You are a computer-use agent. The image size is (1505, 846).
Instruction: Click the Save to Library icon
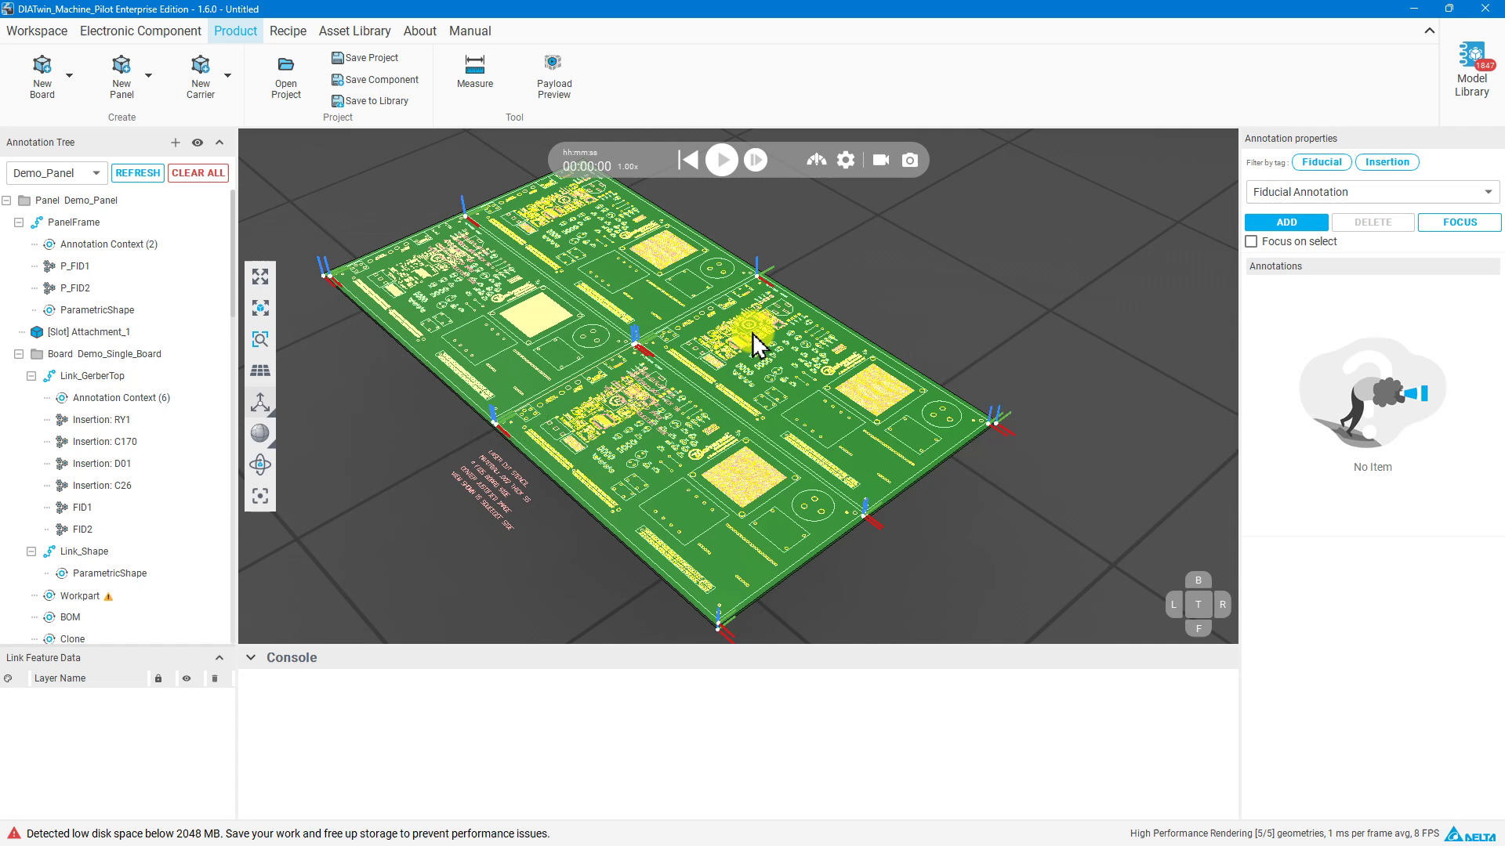pyautogui.click(x=338, y=101)
